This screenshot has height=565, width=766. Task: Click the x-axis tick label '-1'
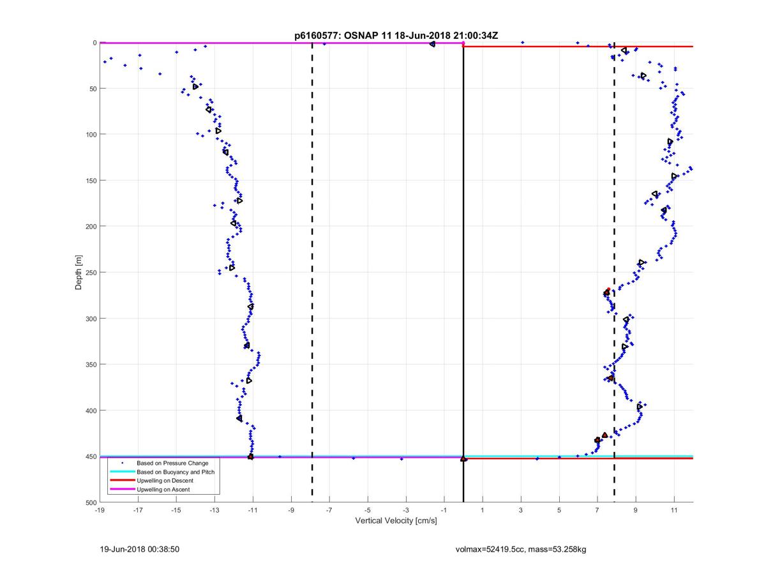pyautogui.click(x=444, y=510)
